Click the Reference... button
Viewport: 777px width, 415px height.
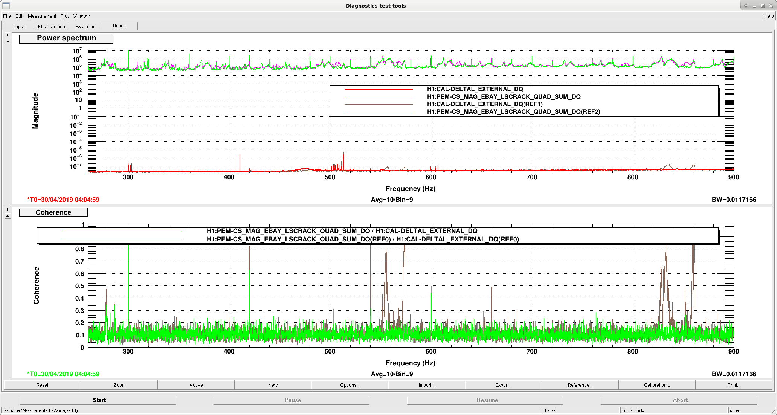(580, 385)
